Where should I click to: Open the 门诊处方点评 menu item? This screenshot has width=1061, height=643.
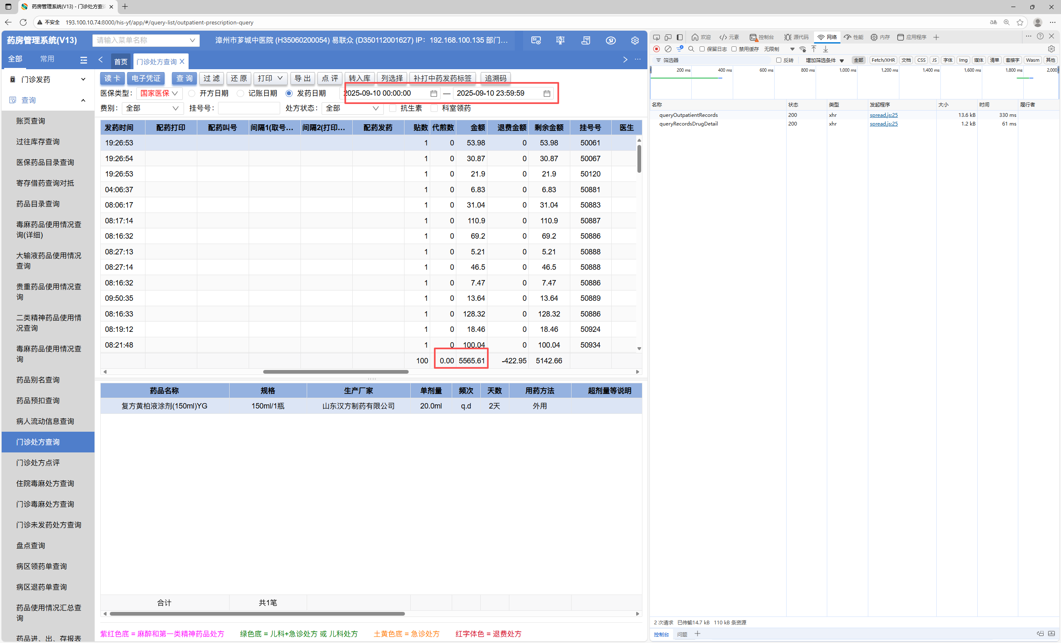[38, 463]
